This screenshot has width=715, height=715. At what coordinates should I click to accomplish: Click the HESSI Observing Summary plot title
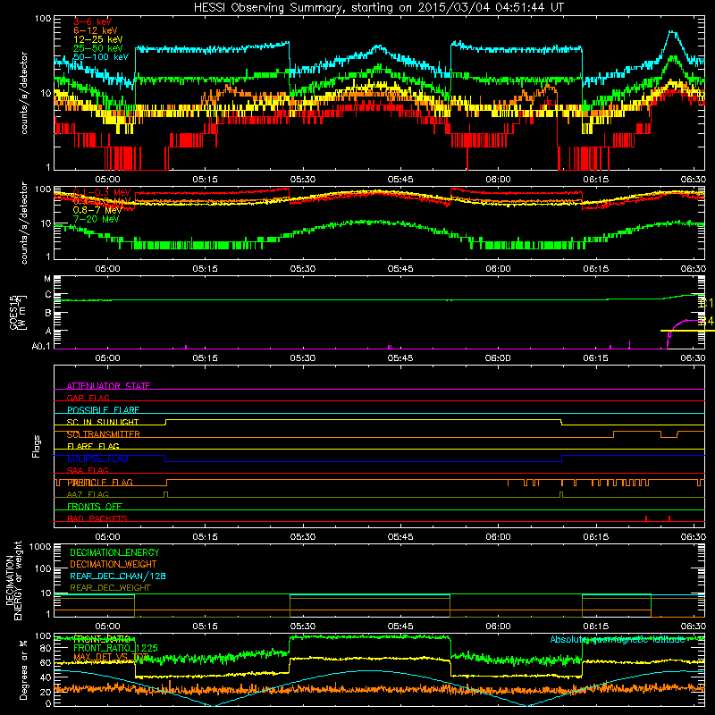coord(378,7)
